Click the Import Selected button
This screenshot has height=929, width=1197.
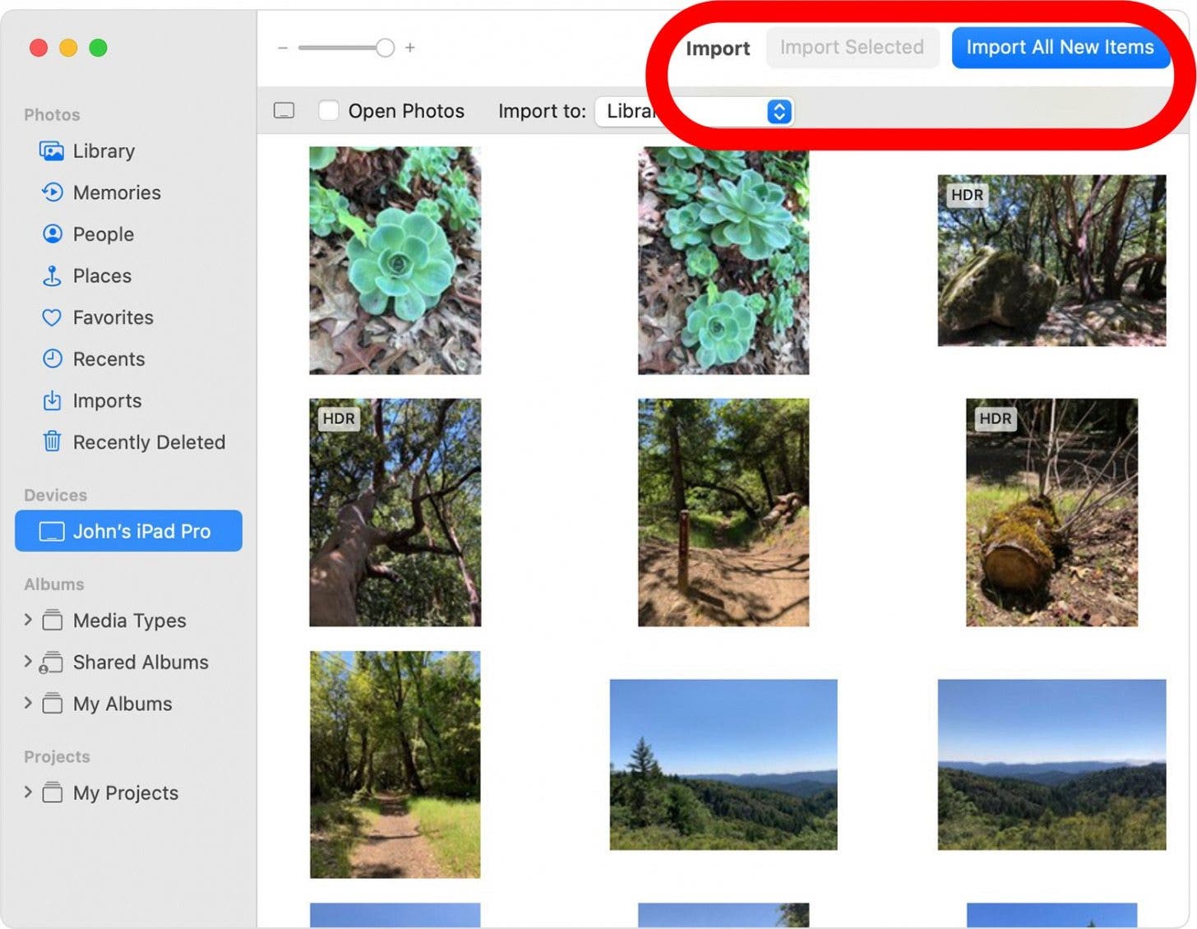tap(852, 48)
